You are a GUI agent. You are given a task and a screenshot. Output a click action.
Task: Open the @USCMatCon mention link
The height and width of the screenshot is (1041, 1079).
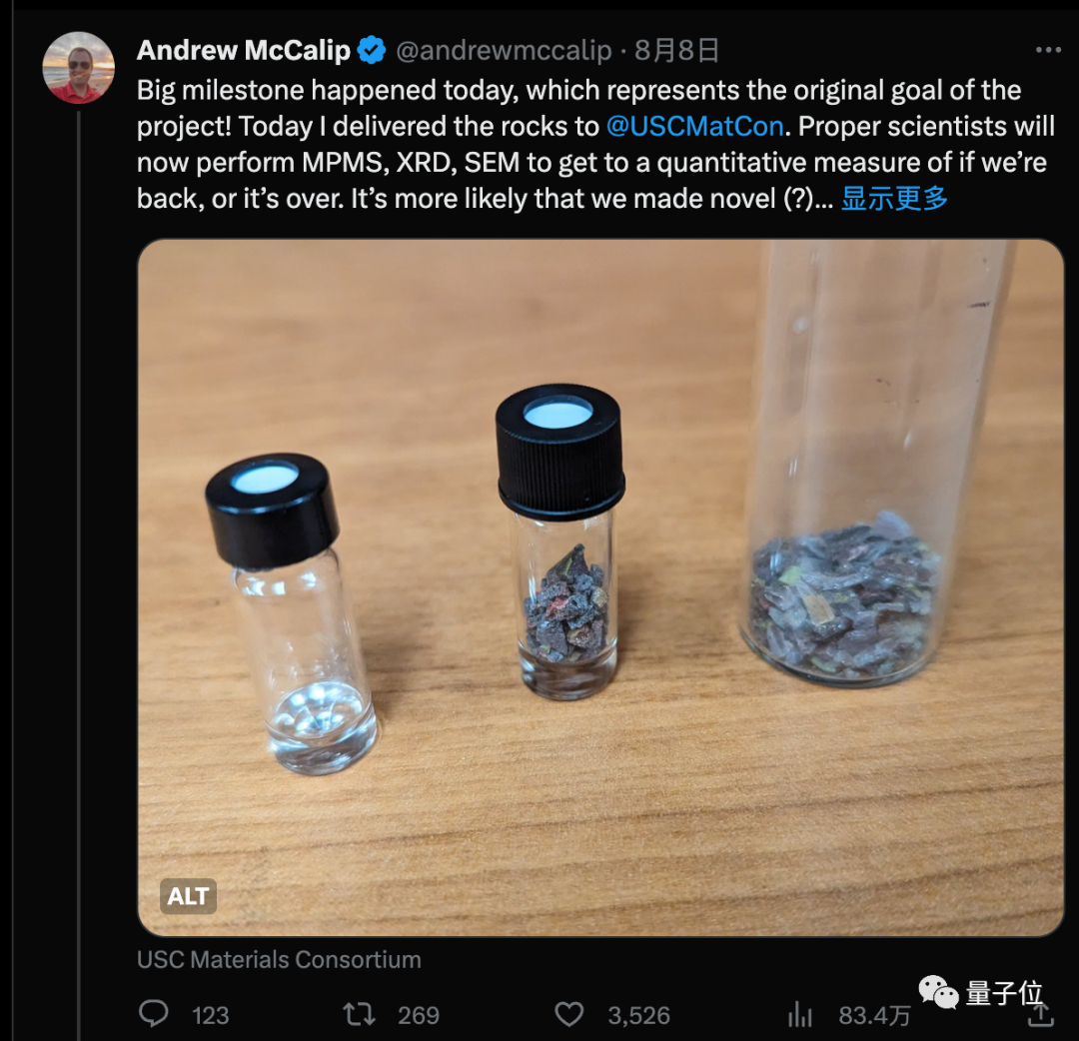coord(694,127)
